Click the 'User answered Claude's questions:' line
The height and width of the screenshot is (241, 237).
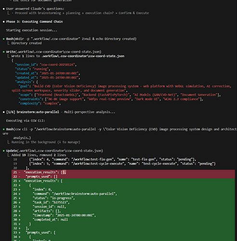(x=35, y=9)
